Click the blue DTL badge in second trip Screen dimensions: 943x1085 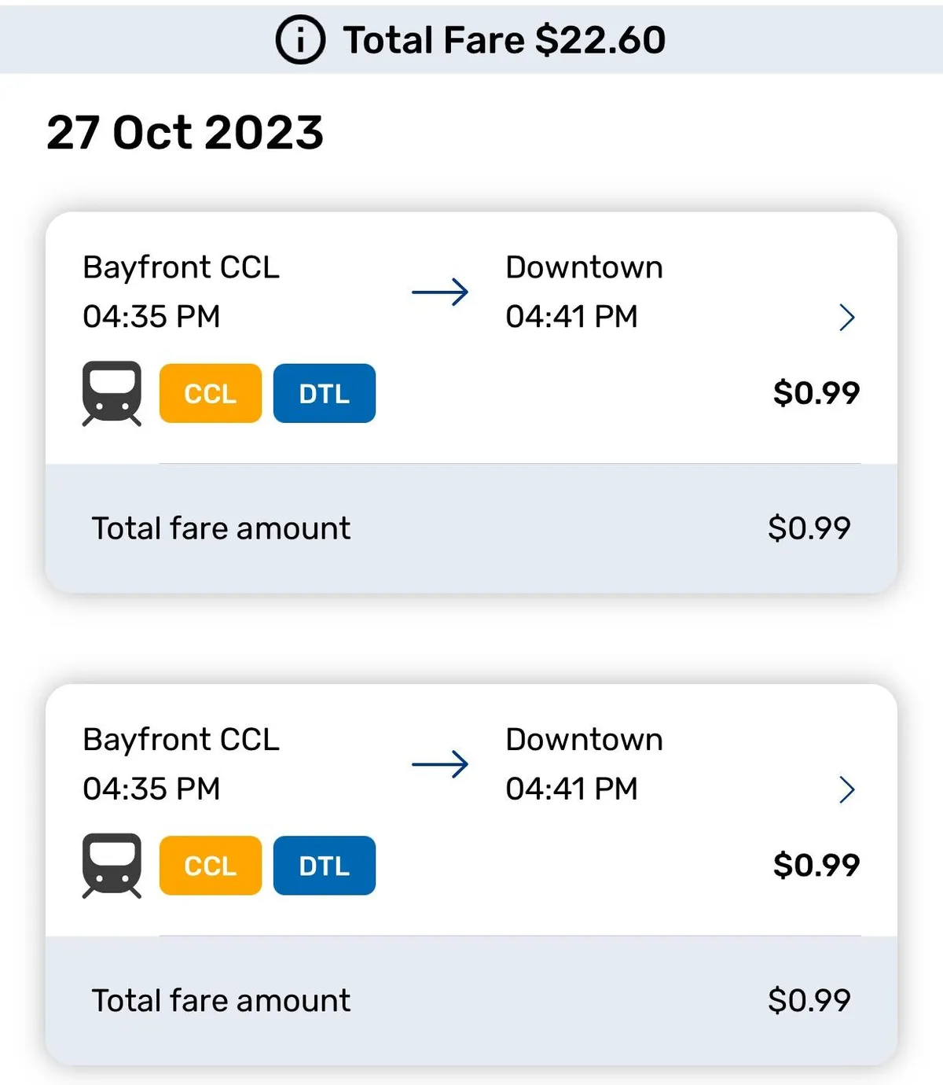pyautogui.click(x=324, y=865)
